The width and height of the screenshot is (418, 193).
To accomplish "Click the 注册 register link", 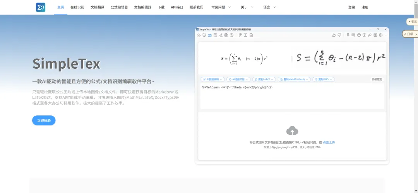I will coord(365,7).
